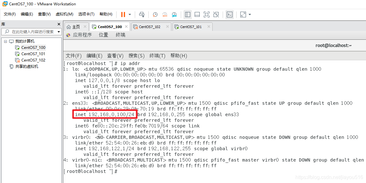
Task: Open the 查看(V) menu in VMware
Action: (44, 14)
